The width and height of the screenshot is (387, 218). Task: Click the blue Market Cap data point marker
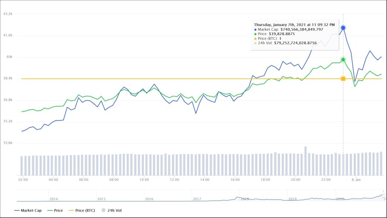[x=343, y=28]
